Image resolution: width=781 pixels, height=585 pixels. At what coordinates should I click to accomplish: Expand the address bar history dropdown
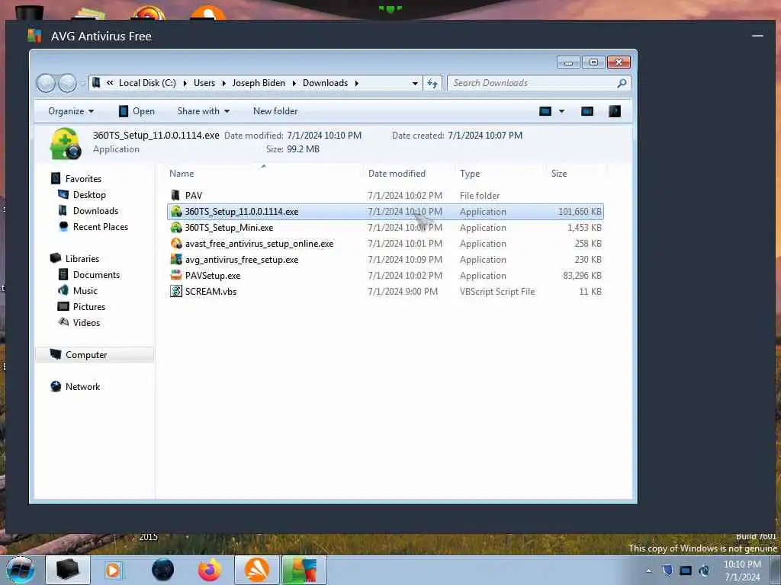(415, 83)
